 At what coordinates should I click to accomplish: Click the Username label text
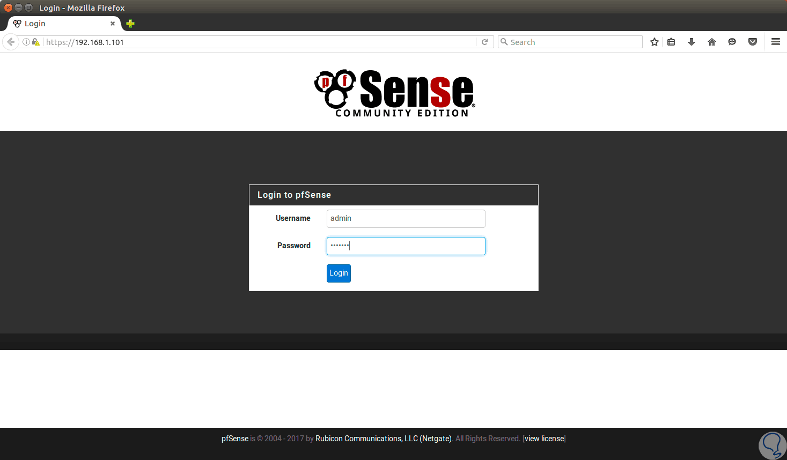click(293, 218)
